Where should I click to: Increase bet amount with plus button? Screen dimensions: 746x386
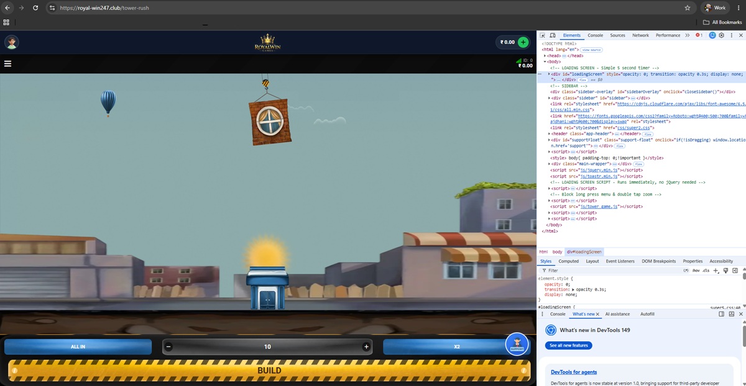click(x=366, y=347)
